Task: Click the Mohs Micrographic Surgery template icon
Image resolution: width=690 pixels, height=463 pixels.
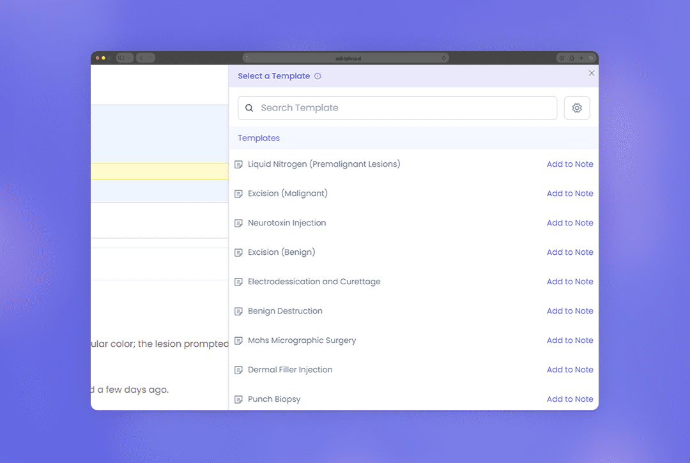Action: pos(239,341)
